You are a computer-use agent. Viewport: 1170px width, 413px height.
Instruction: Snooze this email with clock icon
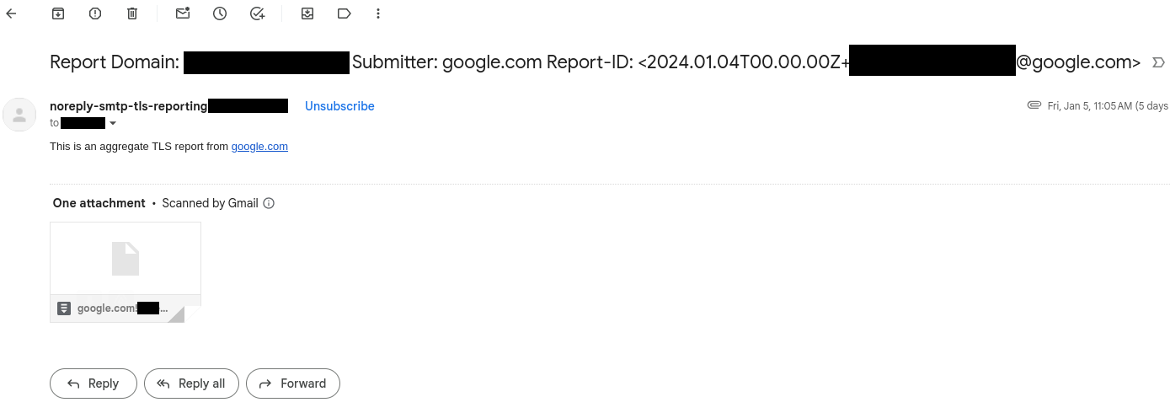[x=220, y=13]
